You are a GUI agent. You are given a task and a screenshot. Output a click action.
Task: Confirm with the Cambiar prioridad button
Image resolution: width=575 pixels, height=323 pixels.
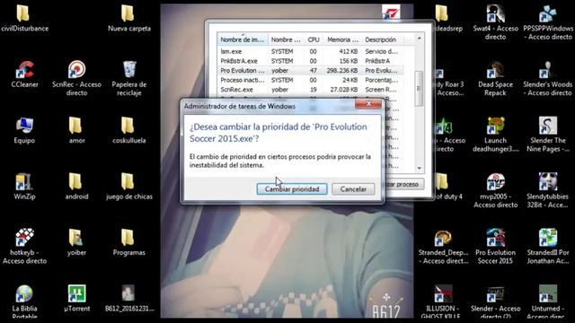tap(292, 189)
